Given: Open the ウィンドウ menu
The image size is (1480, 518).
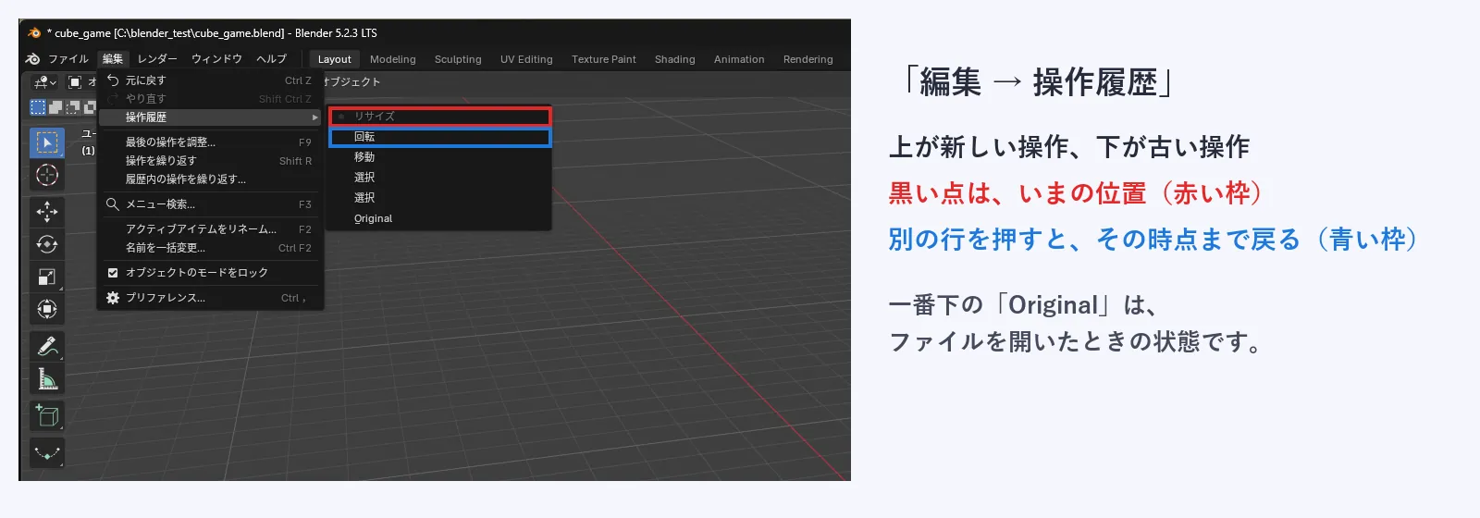Looking at the screenshot, I should pos(216,58).
